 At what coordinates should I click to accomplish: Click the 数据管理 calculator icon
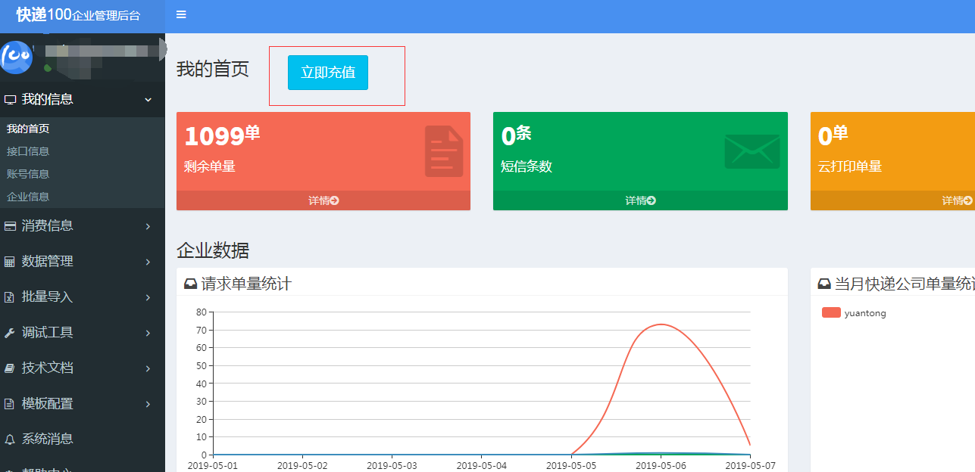click(x=10, y=262)
